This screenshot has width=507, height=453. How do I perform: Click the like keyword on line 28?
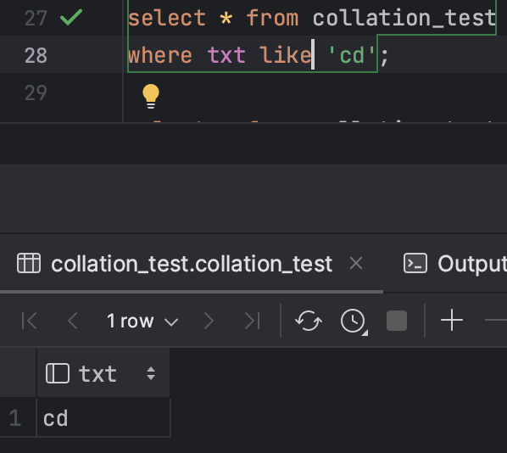[286, 54]
